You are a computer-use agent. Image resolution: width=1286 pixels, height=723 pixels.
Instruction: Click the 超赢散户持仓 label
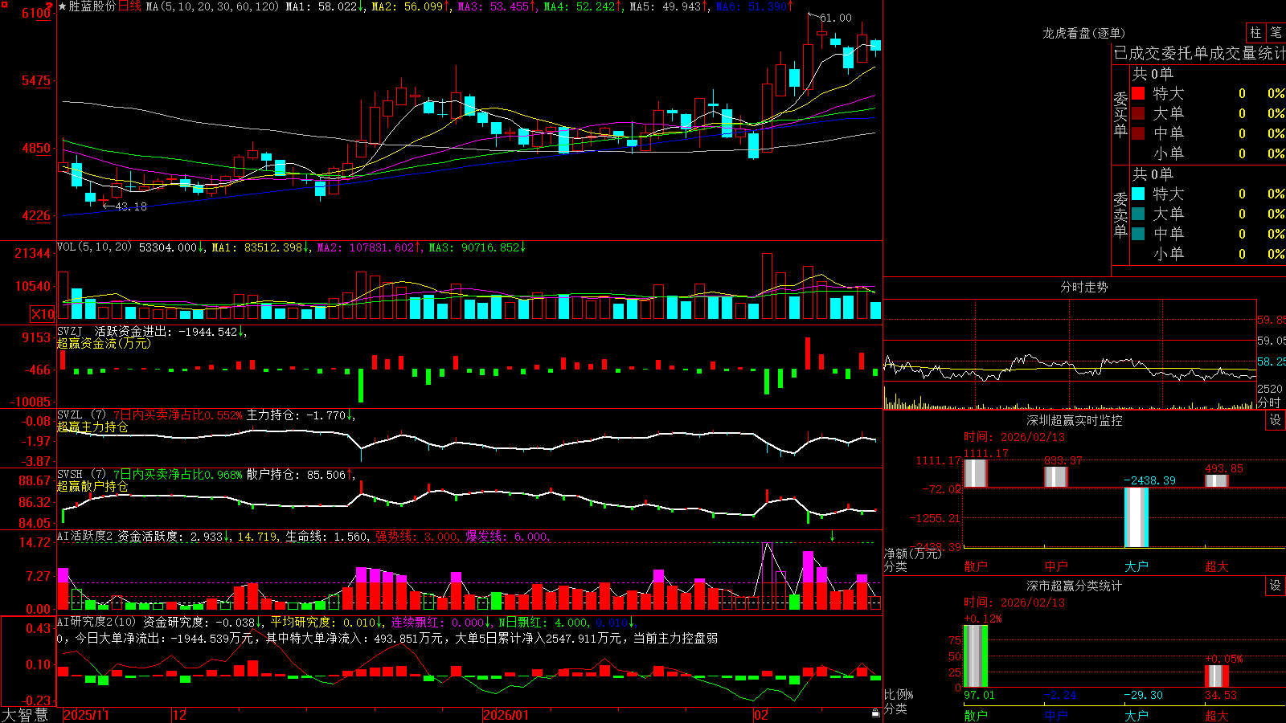92,486
